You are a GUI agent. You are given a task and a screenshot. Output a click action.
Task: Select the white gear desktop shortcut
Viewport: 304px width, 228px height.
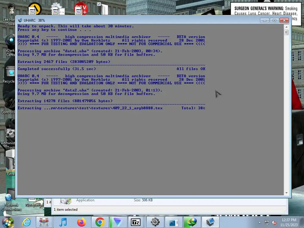point(57,9)
